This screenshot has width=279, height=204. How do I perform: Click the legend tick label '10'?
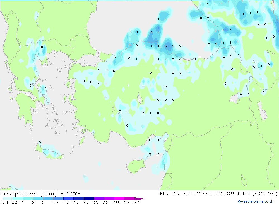55,202
